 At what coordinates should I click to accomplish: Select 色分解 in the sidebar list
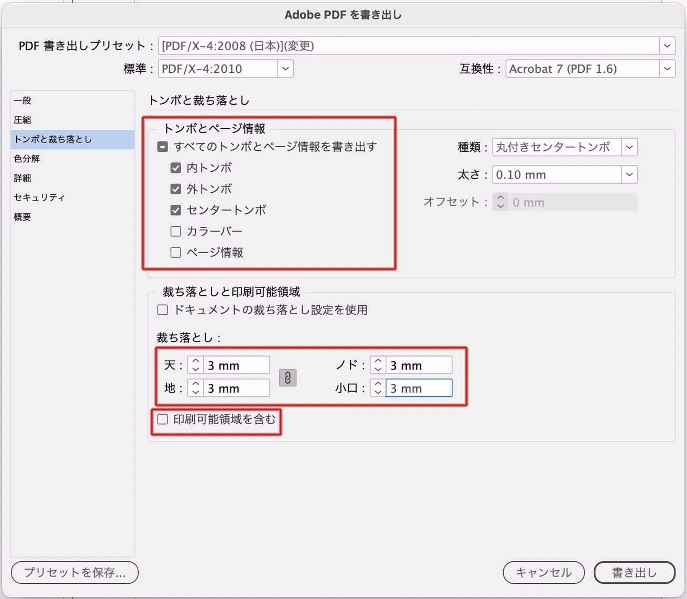(x=27, y=159)
